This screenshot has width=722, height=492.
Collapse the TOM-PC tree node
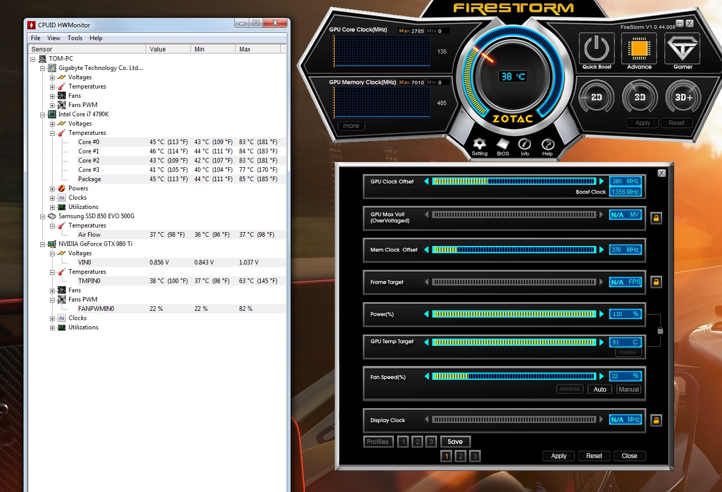(x=33, y=59)
